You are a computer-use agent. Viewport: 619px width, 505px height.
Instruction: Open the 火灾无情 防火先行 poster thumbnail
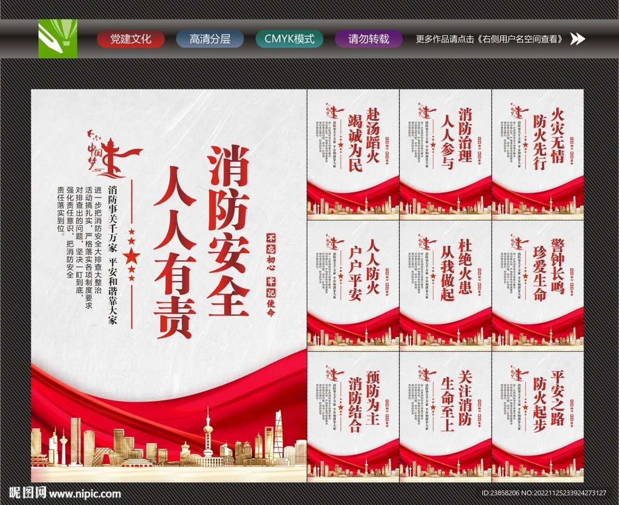pos(537,154)
